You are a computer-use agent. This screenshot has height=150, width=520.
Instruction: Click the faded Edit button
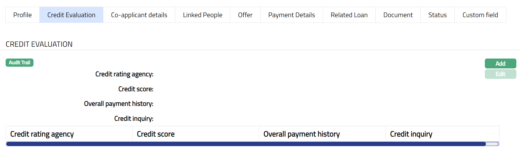click(x=500, y=74)
